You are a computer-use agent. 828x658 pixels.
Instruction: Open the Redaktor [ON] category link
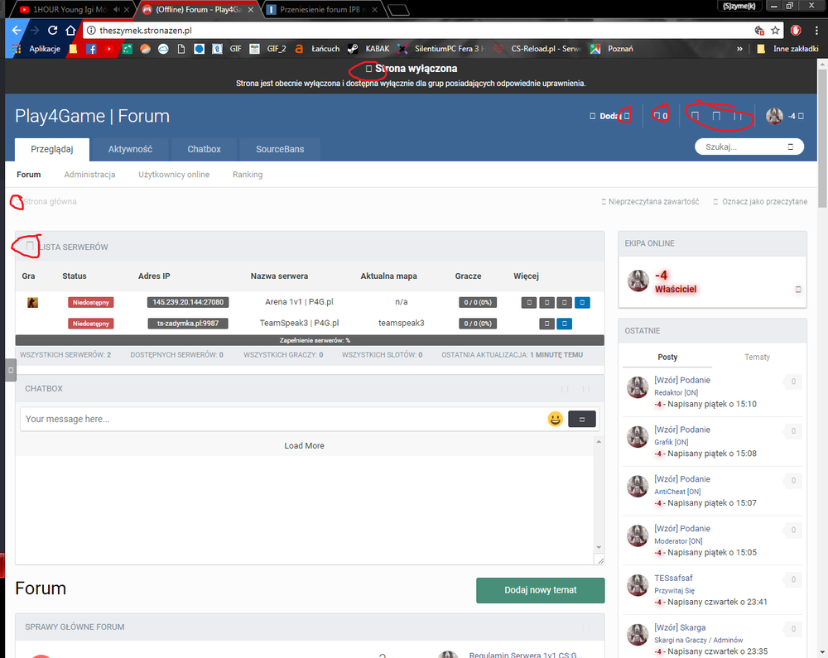point(676,392)
